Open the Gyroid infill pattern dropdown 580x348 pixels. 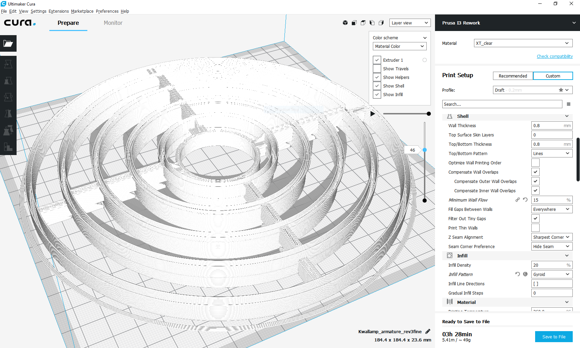tap(552, 274)
